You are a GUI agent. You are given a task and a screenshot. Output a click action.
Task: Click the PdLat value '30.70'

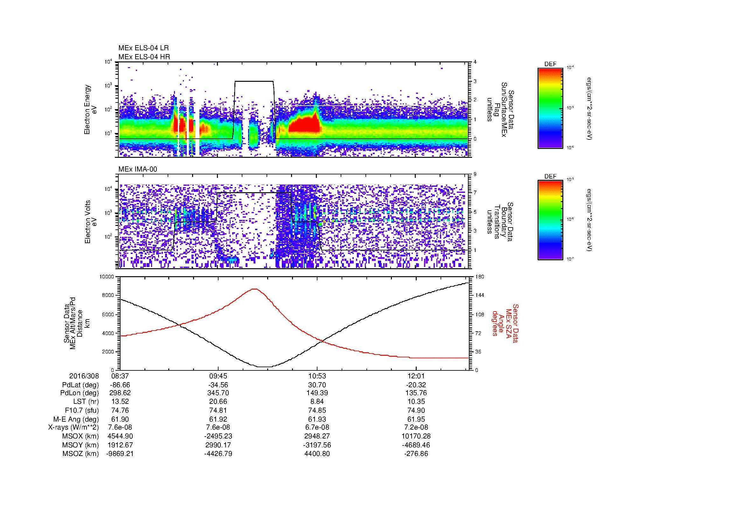tap(317, 385)
